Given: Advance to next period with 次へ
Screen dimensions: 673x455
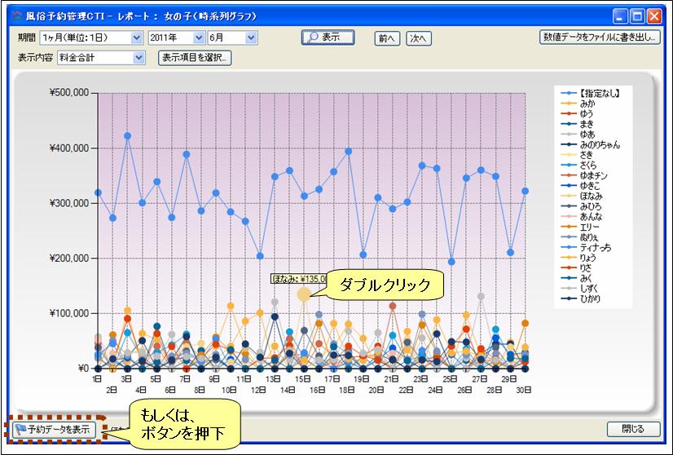Looking at the screenshot, I should pos(419,38).
